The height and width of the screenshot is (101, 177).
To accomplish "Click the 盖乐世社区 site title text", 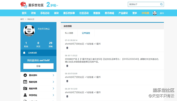I will coord(36,5).
